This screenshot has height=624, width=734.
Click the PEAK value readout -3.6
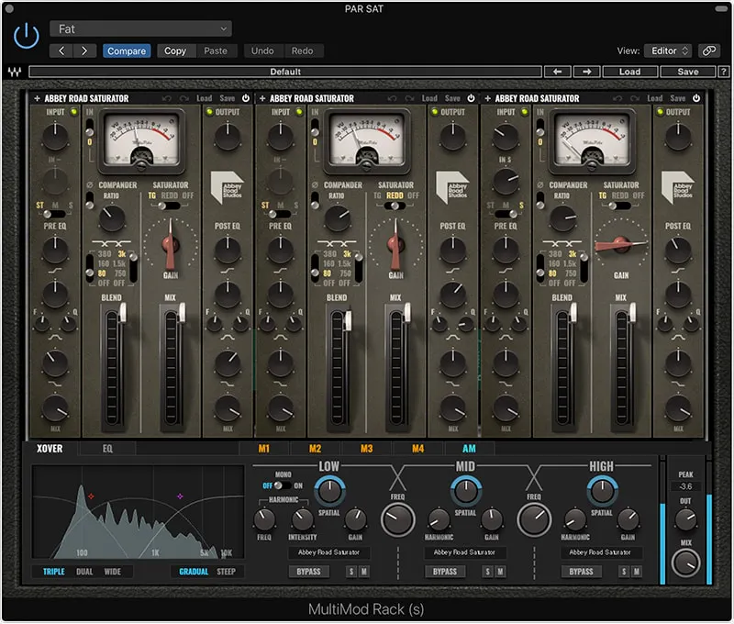685,486
